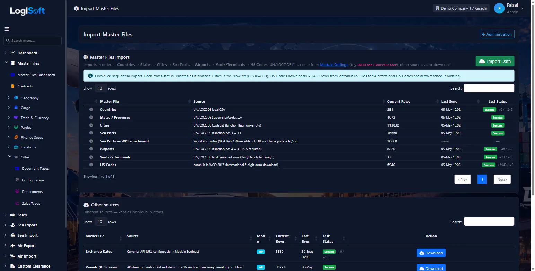Image resolution: width=535 pixels, height=271 pixels.
Task: Open the Master Files Dashboard menu item
Action: pos(36,75)
